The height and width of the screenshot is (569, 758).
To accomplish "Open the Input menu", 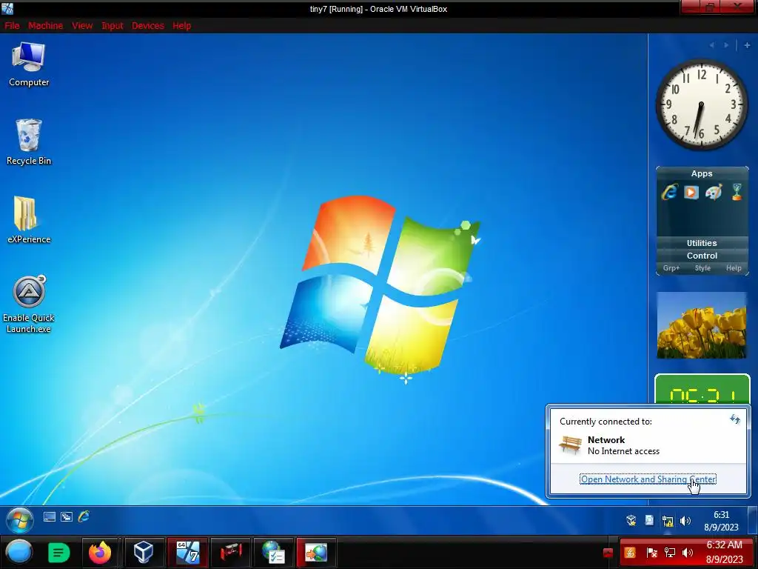I will [x=113, y=26].
